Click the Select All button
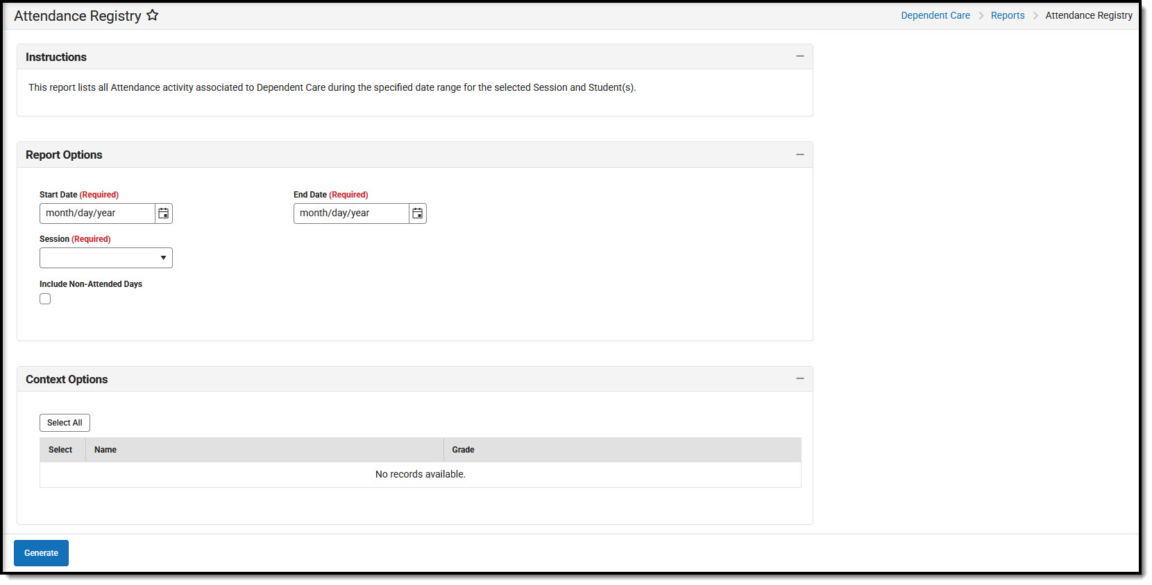This screenshot has height=585, width=1152. tap(65, 423)
